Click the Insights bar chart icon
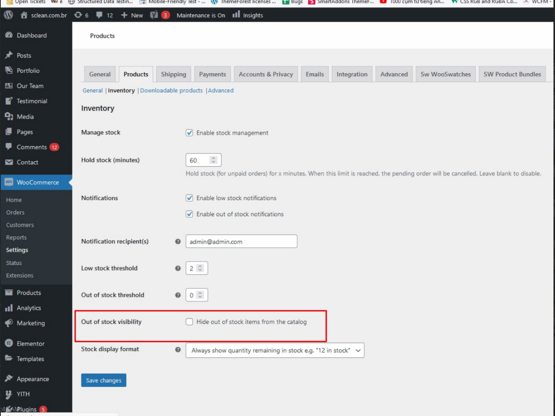Image resolution: width=555 pixels, height=416 pixels. (236, 15)
